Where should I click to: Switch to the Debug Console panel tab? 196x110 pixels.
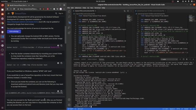point(92,59)
